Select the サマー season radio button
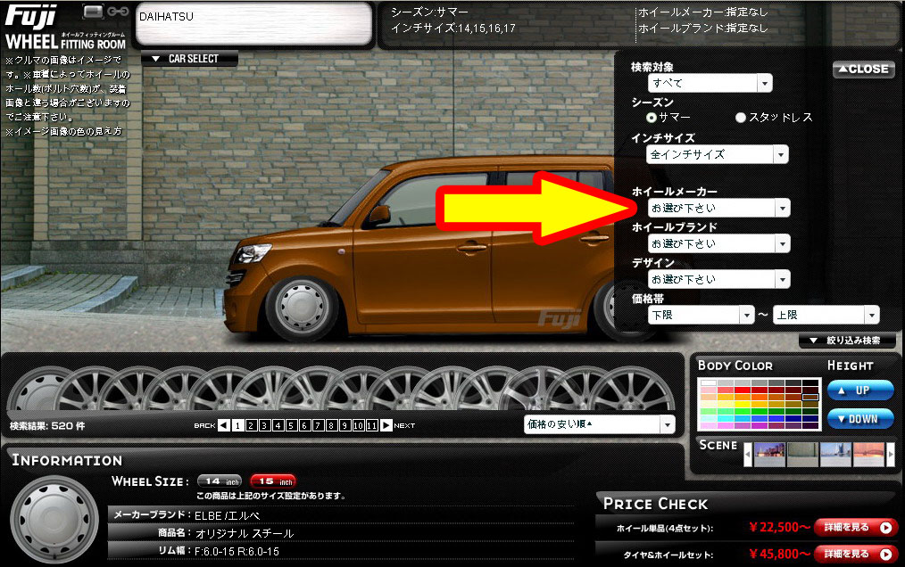Image resolution: width=905 pixels, height=567 pixels. click(652, 118)
